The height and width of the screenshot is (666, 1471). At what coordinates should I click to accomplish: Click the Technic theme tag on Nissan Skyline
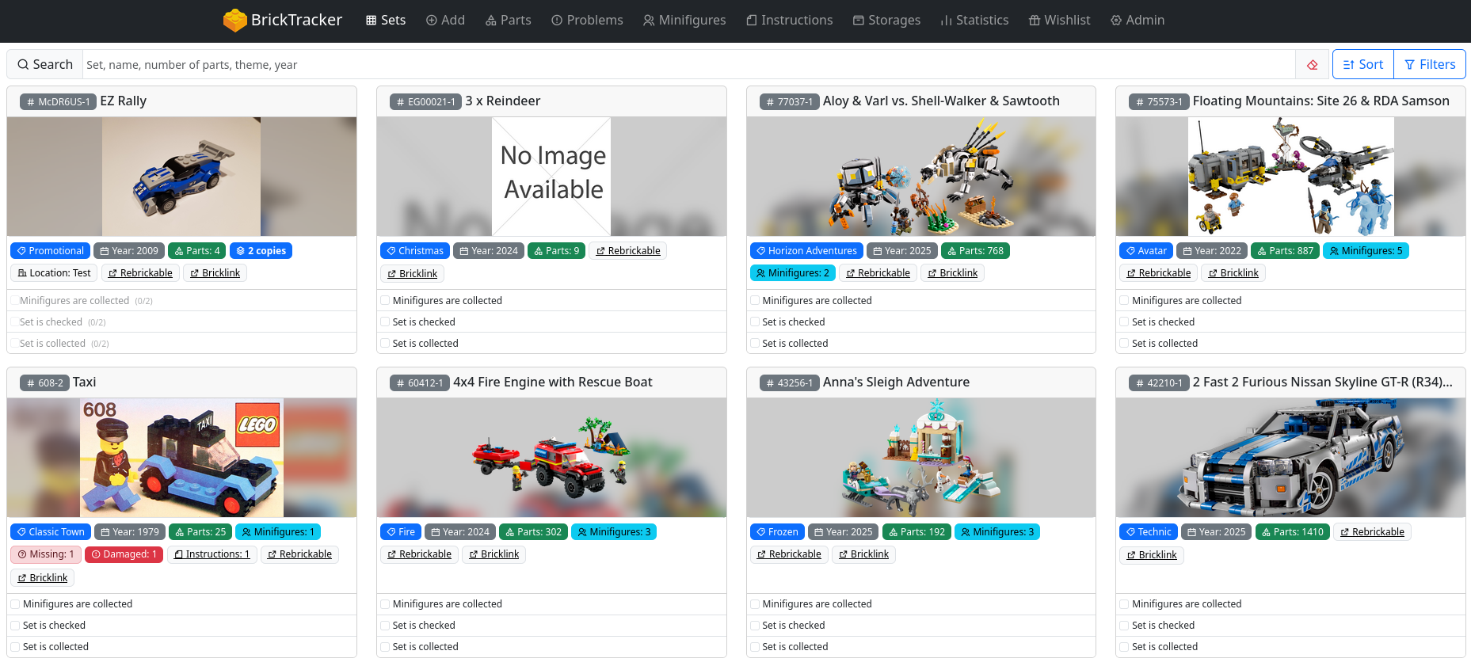(x=1148, y=532)
